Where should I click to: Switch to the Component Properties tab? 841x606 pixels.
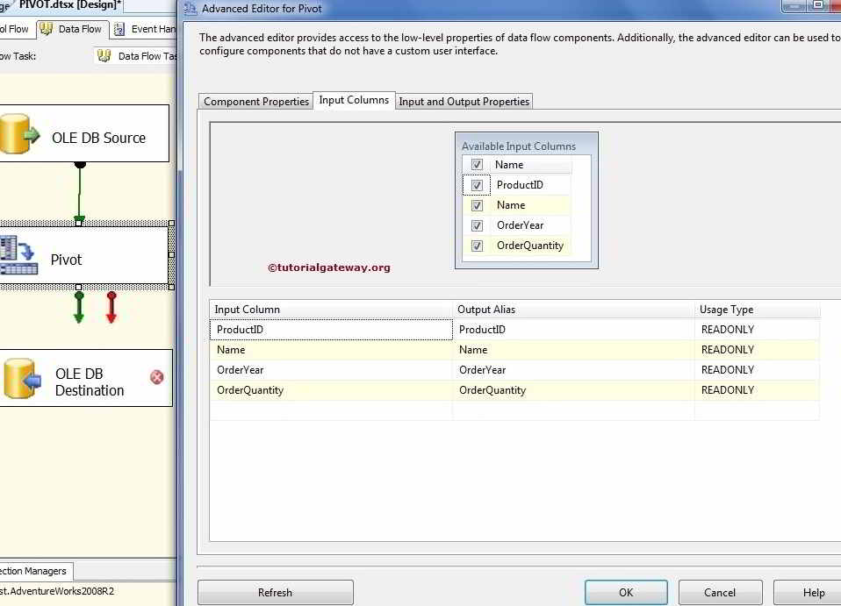pos(255,101)
